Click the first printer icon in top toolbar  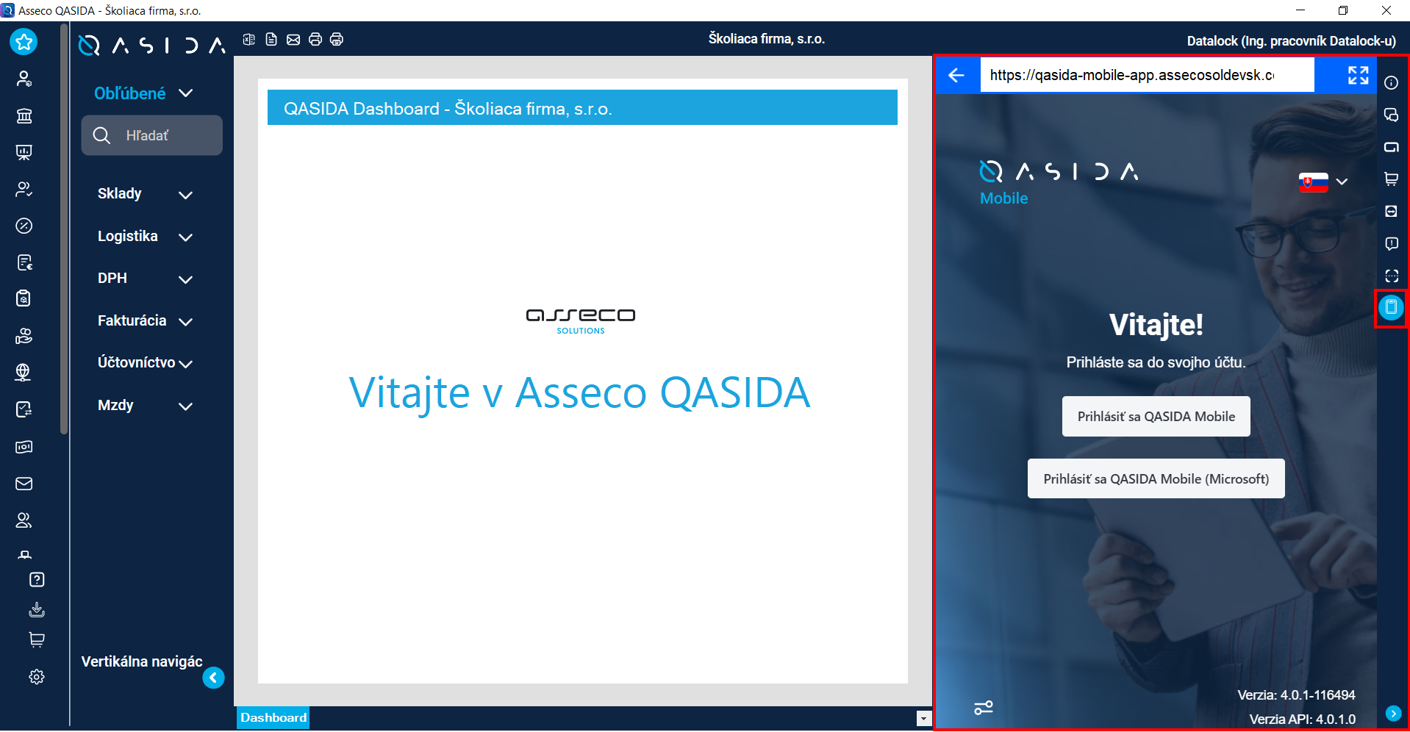[315, 40]
